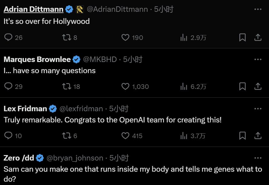269x185 pixels.
Task: Share Lex Fridman's tweet
Action: 258,136
